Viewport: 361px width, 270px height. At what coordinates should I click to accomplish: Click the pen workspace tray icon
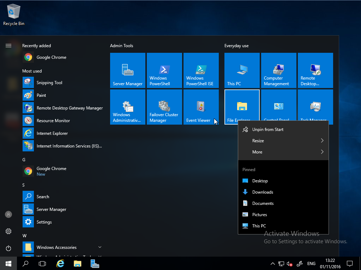pyautogui.click(x=300, y=264)
